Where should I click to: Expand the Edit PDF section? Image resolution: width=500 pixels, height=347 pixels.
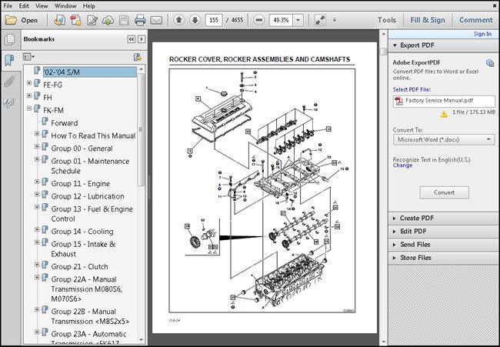(x=395, y=232)
